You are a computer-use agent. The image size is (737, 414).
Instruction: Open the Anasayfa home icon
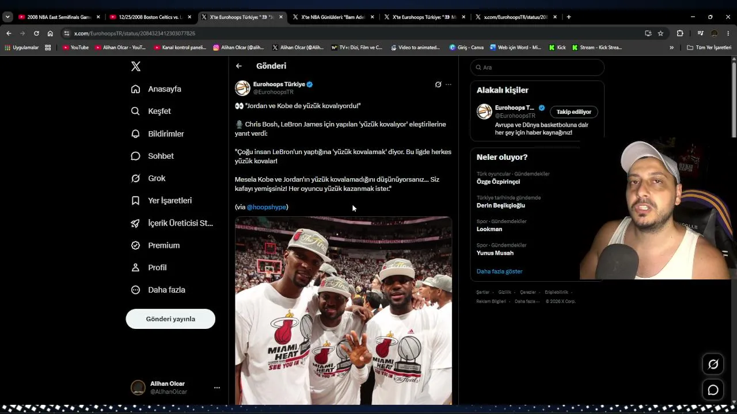click(135, 89)
